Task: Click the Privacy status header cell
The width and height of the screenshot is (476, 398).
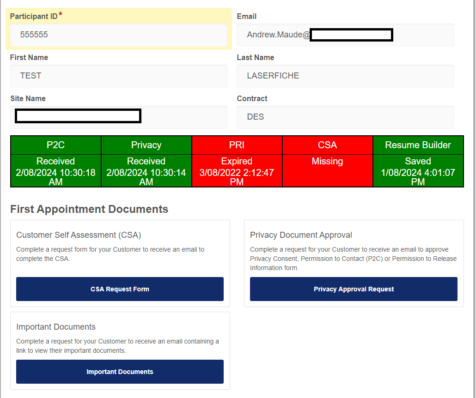Action: 146,145
